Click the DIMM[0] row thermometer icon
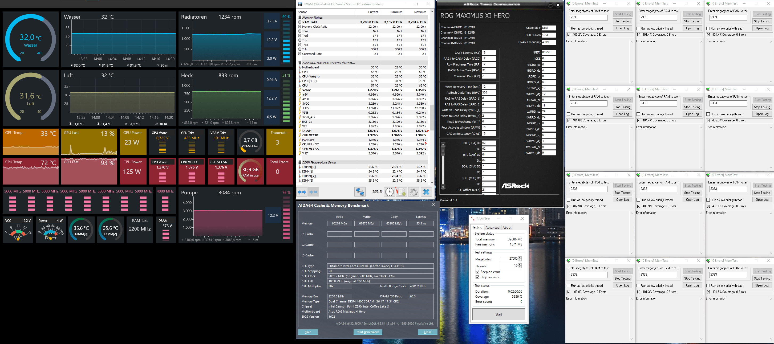774x344 pixels. coord(299,167)
